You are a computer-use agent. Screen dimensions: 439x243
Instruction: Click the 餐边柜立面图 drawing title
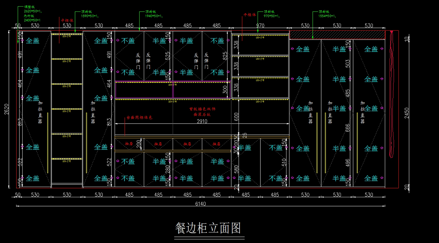point(209,228)
